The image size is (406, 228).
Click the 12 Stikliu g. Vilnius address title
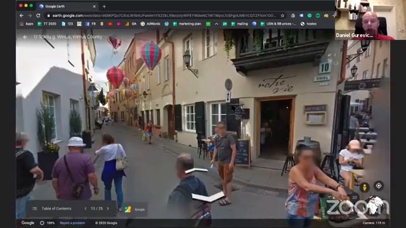click(68, 37)
